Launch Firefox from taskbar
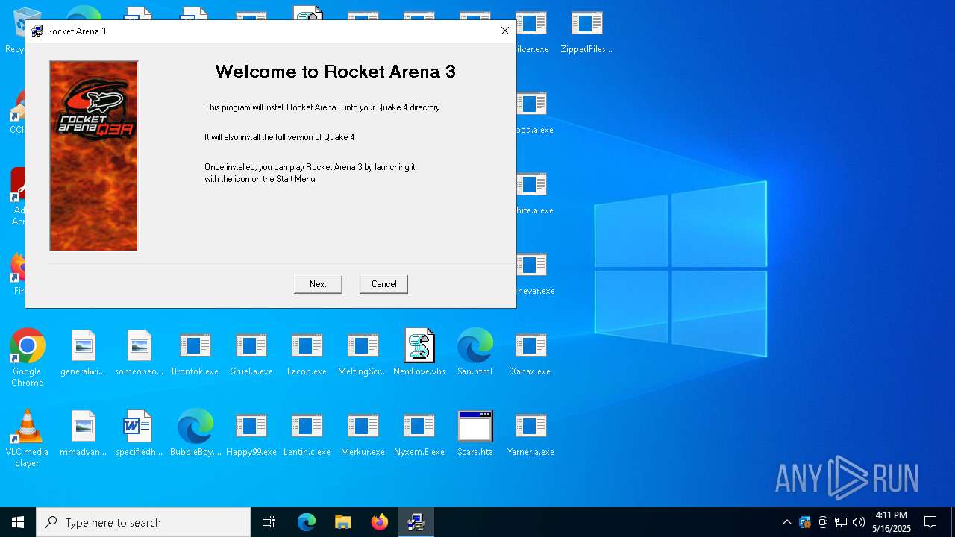955x537 pixels. [380, 522]
